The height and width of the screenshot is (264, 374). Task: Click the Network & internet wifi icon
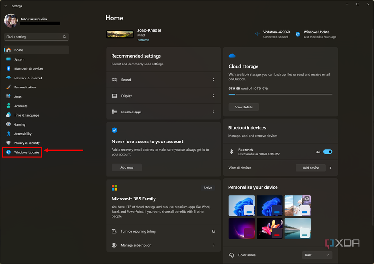click(x=9, y=78)
